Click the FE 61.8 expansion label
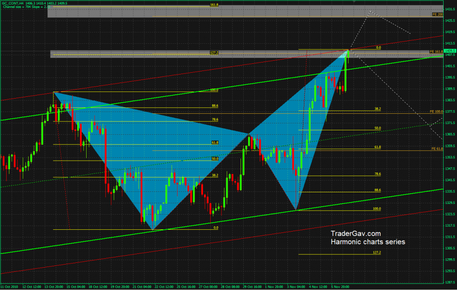Viewport: 457px width, 290px height. (x=436, y=148)
